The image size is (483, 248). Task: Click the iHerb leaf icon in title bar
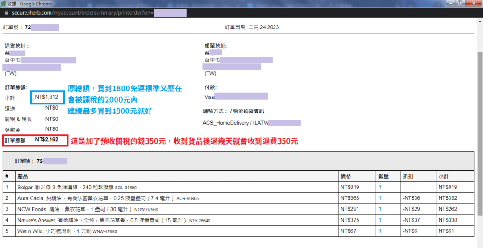click(x=4, y=4)
